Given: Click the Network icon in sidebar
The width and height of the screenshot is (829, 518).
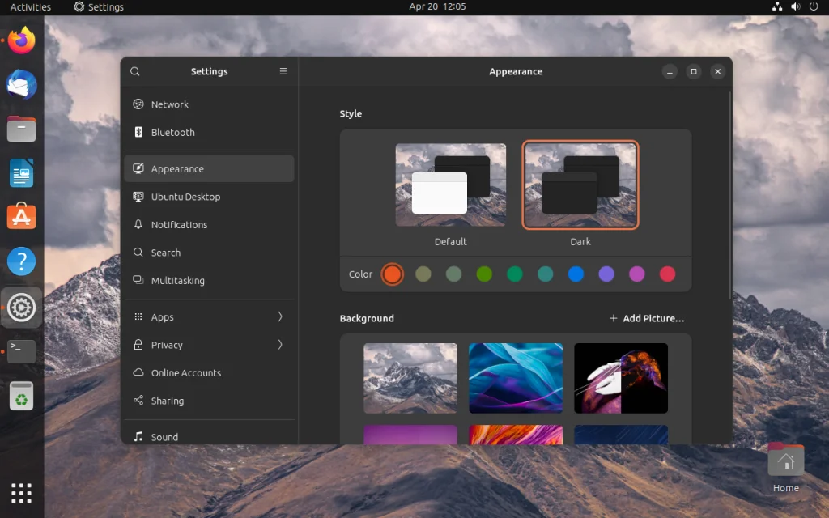Looking at the screenshot, I should click(138, 104).
